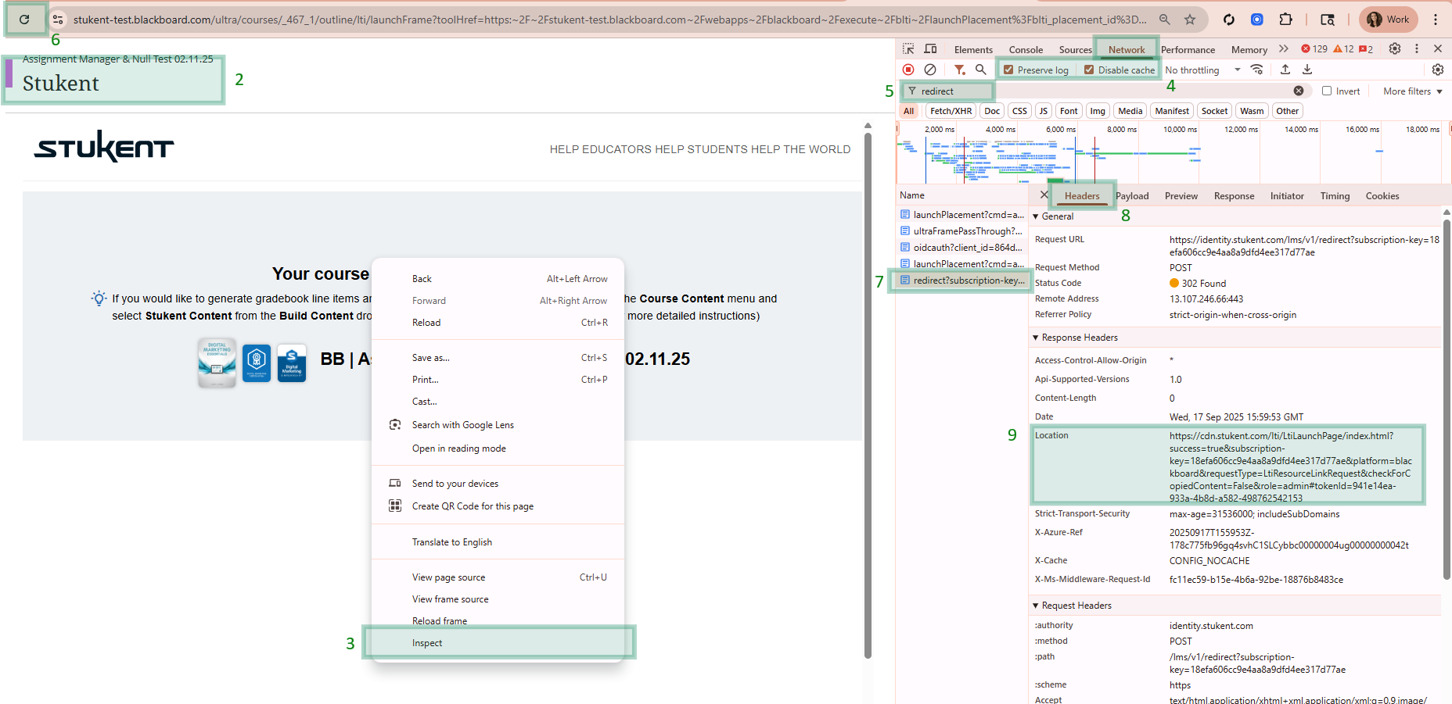Show more DevTools tabs with double chevron
1452x704 pixels.
pos(1284,49)
